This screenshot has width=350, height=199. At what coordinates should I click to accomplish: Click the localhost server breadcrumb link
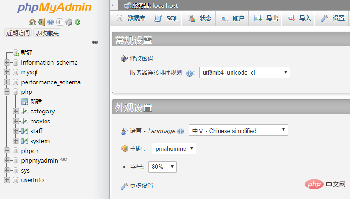point(154,5)
